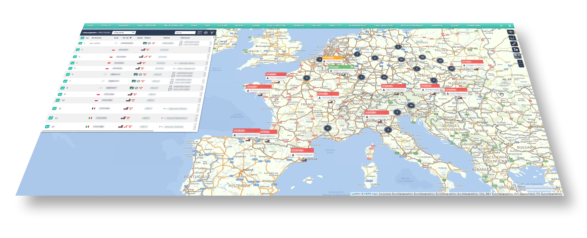Screen dimensions: 587x238
Task: Click the red truck icon in row 13
Action: 120,126
